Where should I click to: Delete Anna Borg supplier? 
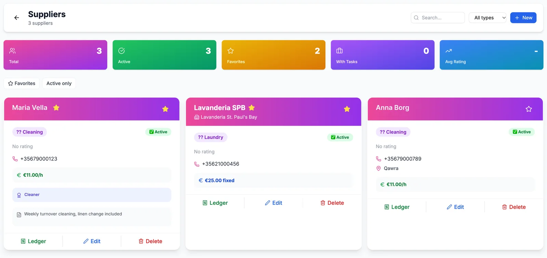513,207
